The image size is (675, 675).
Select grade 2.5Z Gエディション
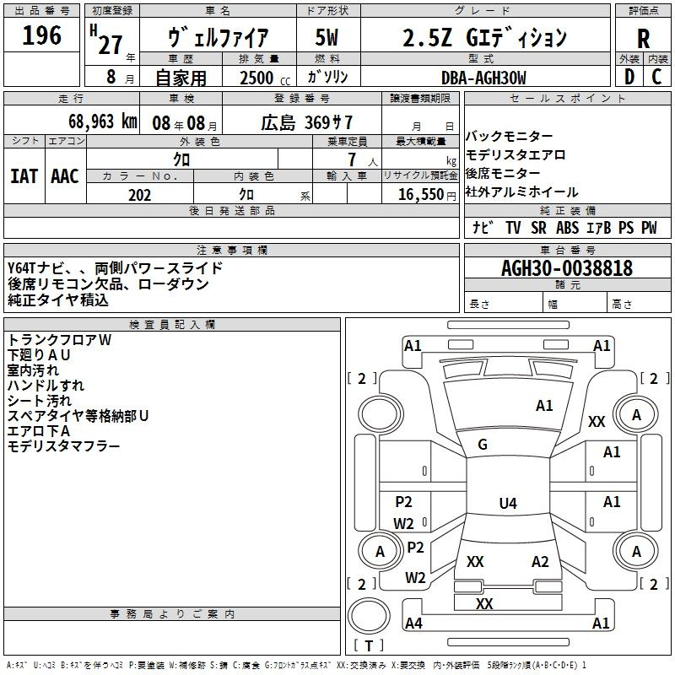(484, 37)
